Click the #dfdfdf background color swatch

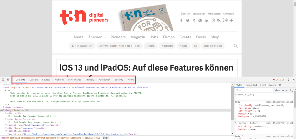(256, 116)
